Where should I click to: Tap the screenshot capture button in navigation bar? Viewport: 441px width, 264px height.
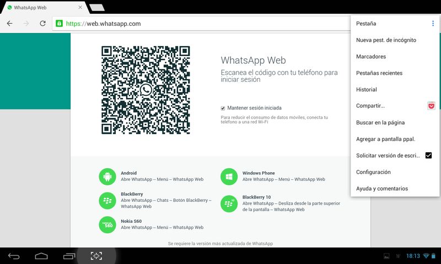[x=96, y=256]
